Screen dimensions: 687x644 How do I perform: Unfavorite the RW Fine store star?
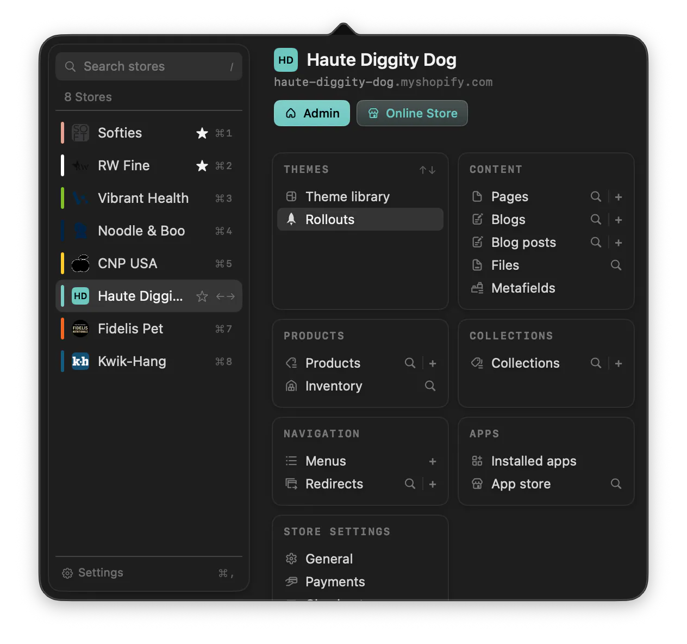202,166
